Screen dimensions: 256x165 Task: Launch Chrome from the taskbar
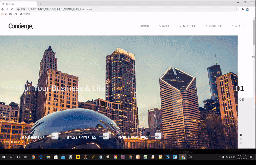(x=33, y=157)
